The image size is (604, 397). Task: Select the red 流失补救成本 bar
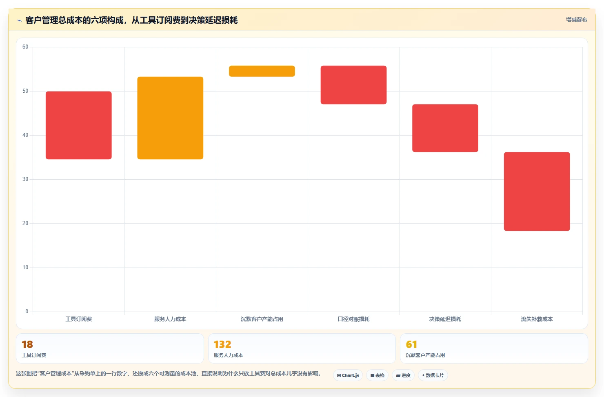[537, 192]
